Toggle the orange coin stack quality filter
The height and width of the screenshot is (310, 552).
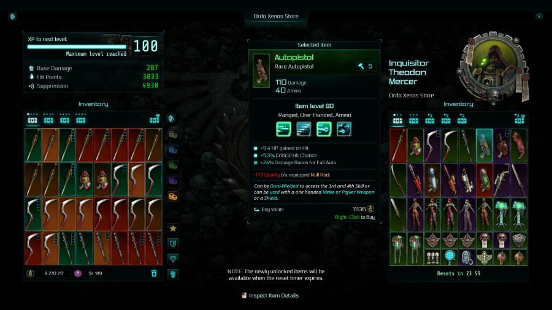point(173,197)
